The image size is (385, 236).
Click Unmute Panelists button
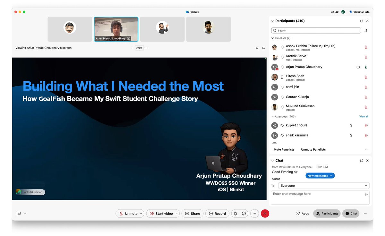pyautogui.click(x=313, y=150)
